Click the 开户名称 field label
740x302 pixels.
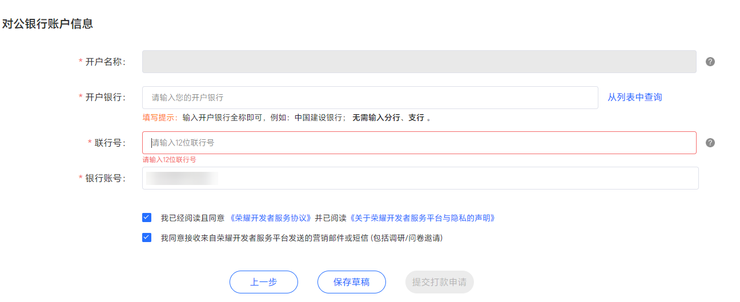pos(106,62)
